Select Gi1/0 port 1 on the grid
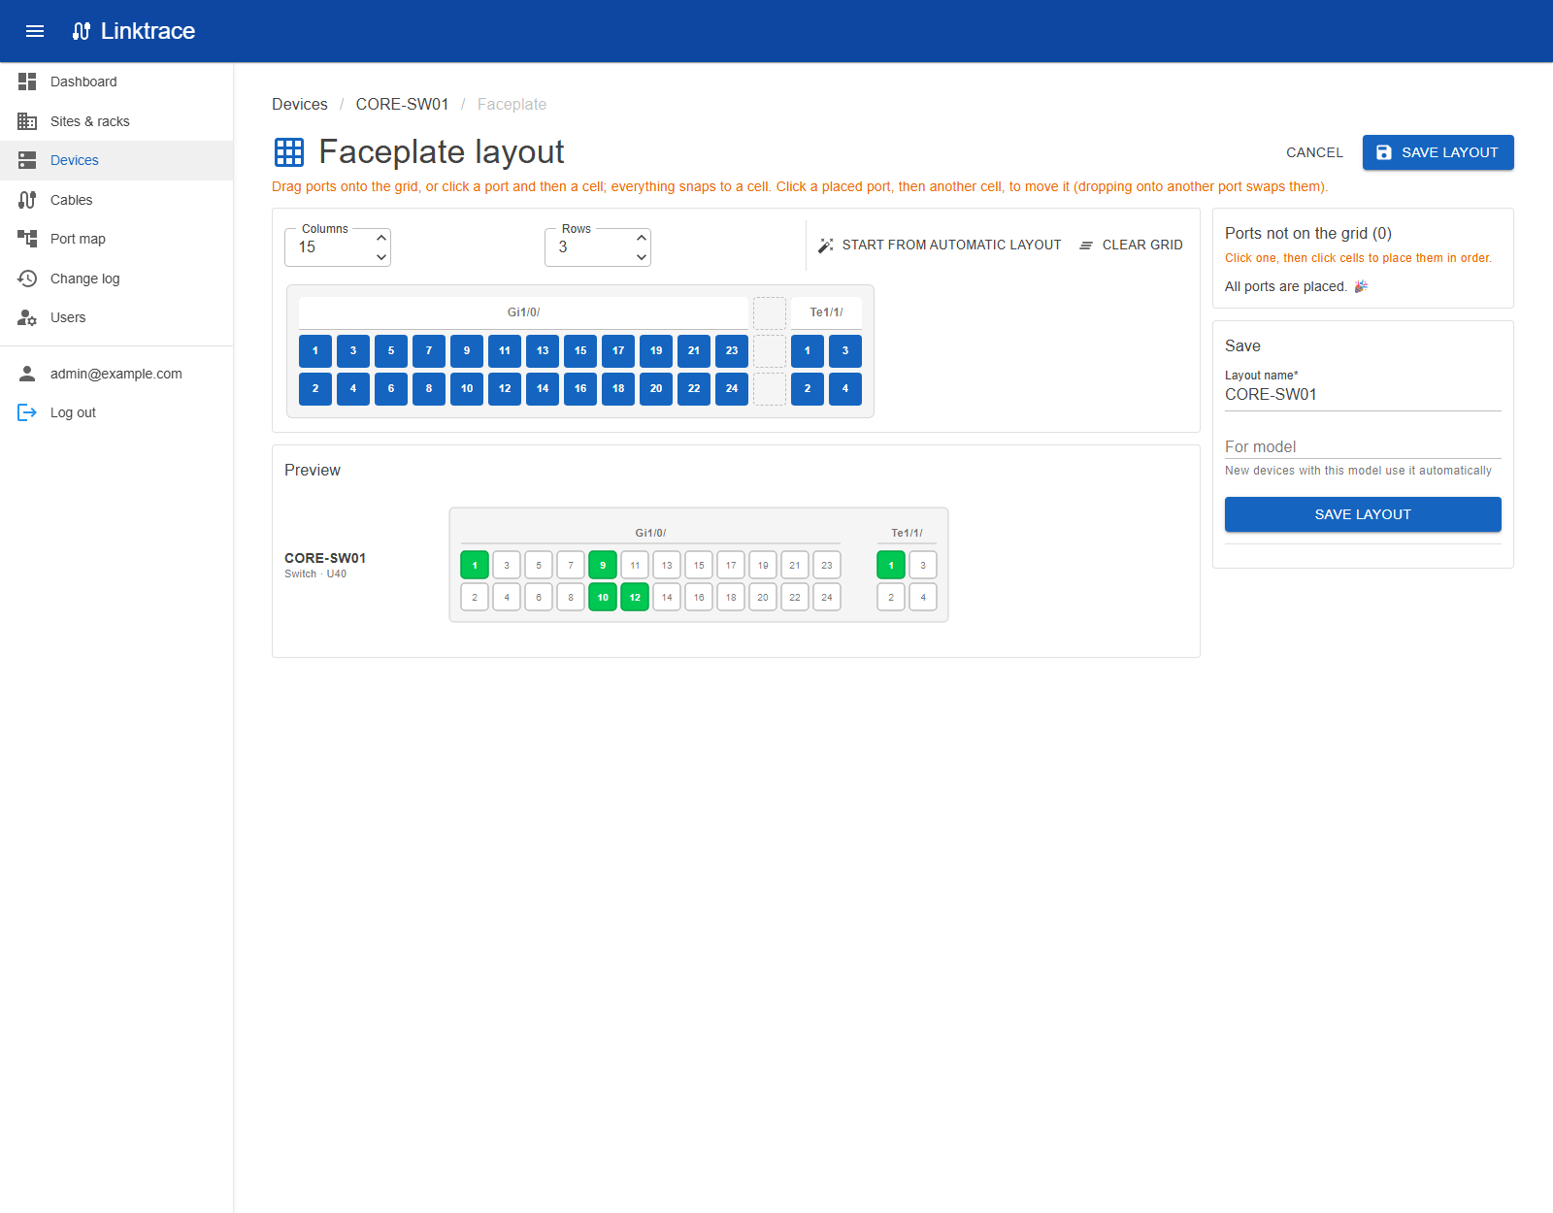Viewport: 1553px width, 1213px height. click(x=315, y=351)
